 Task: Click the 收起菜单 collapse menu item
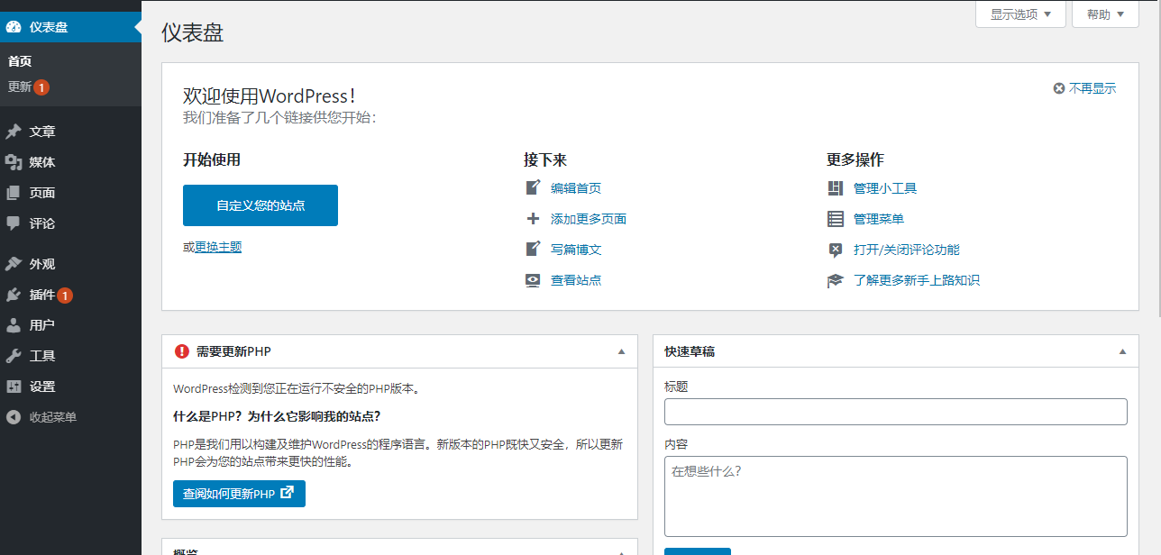[x=70, y=417]
